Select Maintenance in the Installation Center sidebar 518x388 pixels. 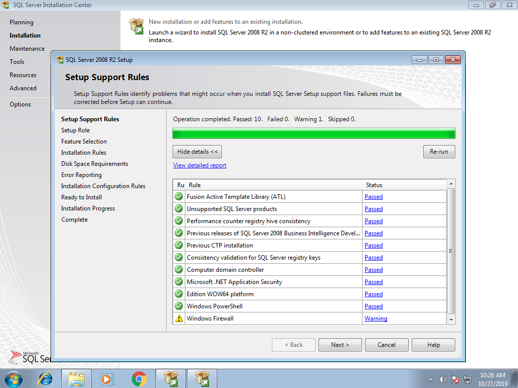click(27, 49)
